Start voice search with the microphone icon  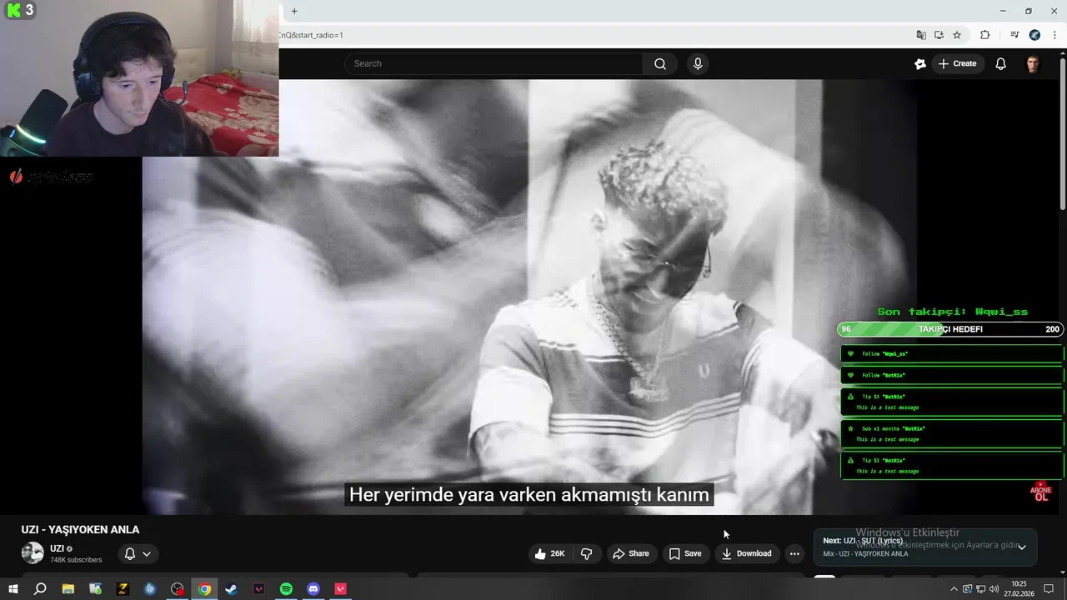[698, 64]
